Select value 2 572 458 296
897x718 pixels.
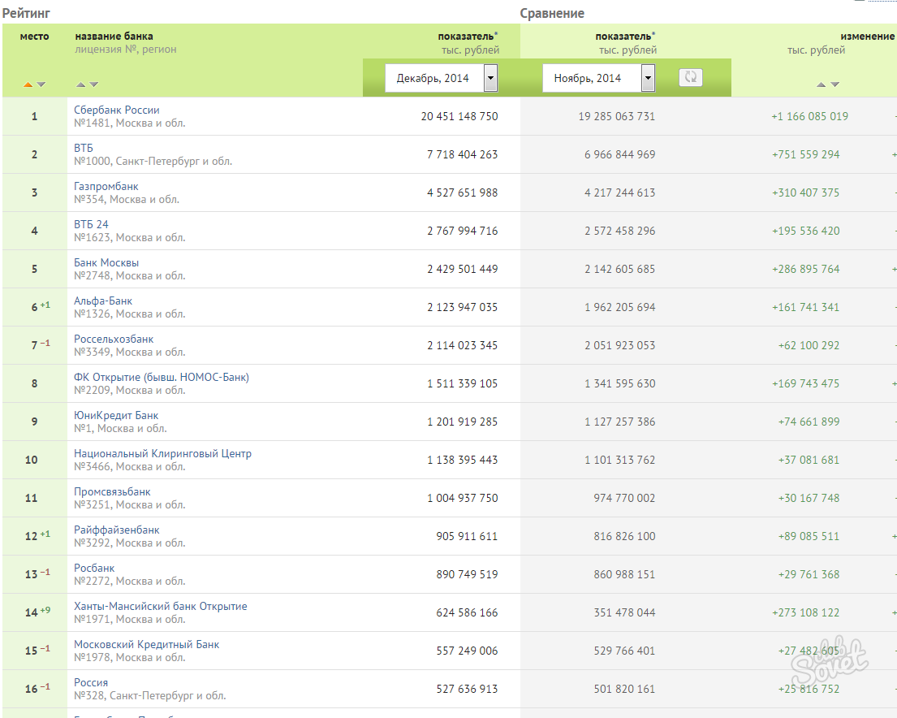[x=620, y=231]
